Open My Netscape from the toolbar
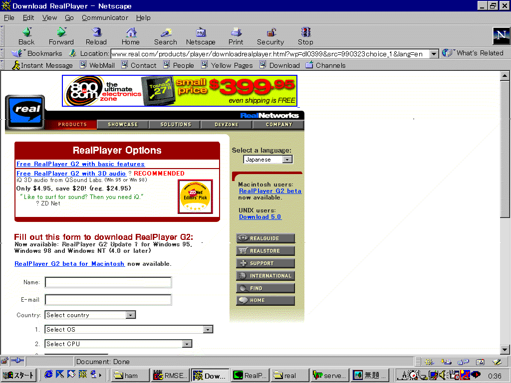Viewport: 511px width, 383px height. [201, 36]
